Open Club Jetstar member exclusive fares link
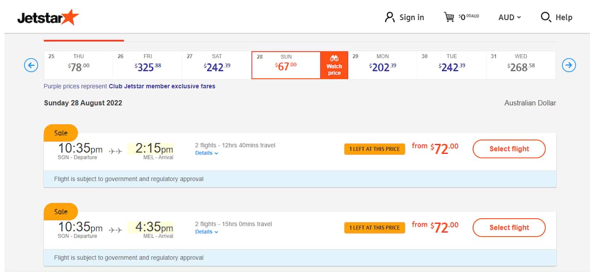Screen dimensions: 590x272 coord(162,86)
